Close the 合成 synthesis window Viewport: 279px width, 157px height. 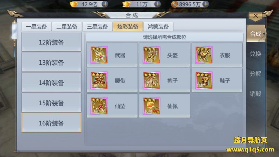coord(255,16)
